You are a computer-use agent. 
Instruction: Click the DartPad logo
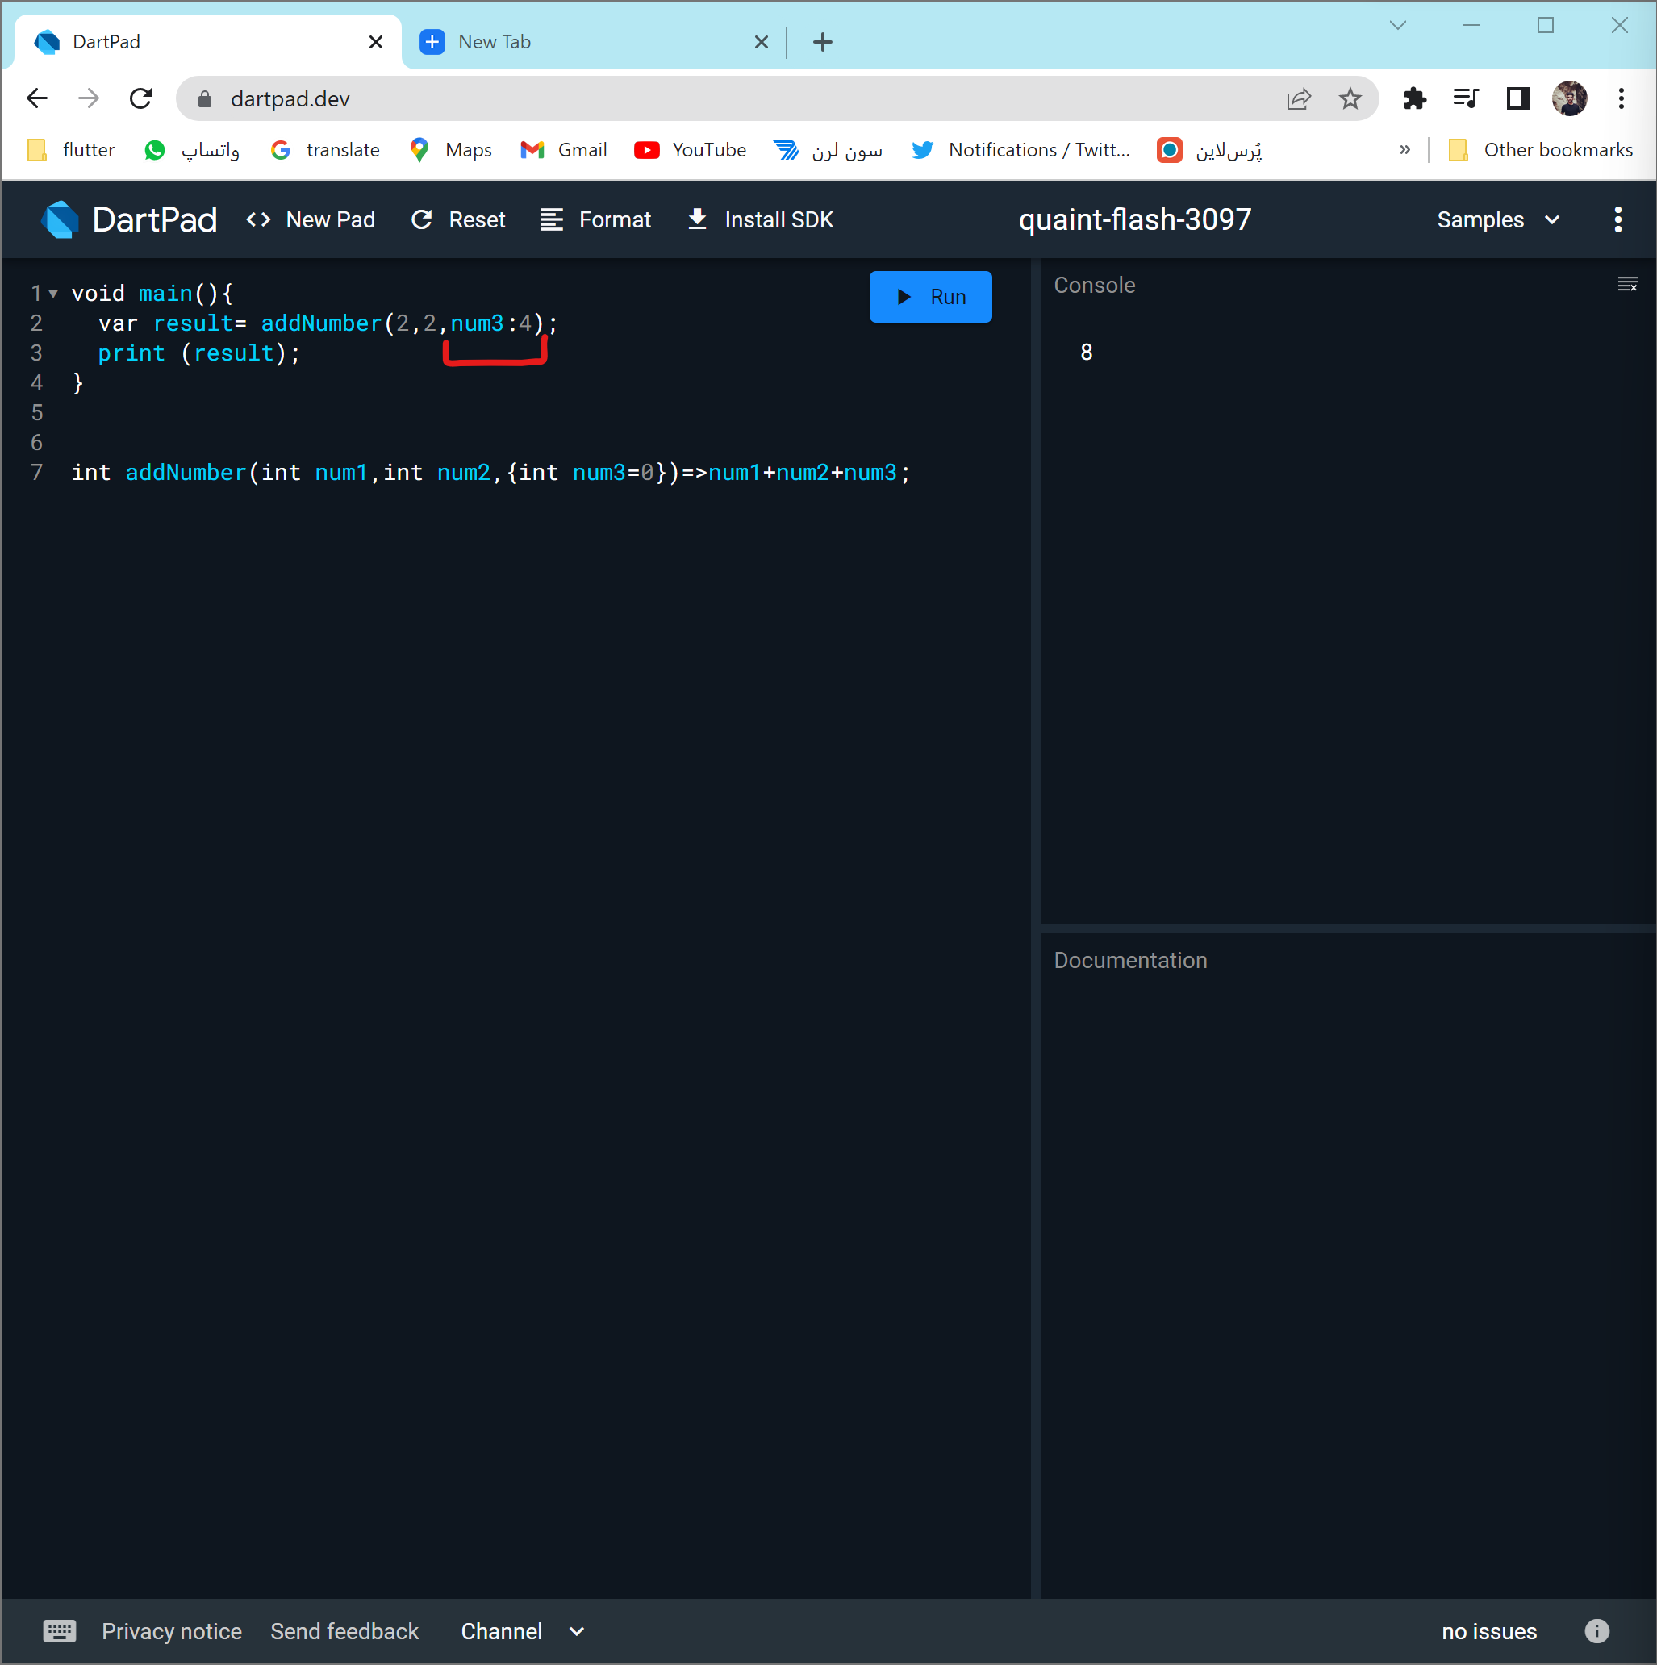point(129,219)
